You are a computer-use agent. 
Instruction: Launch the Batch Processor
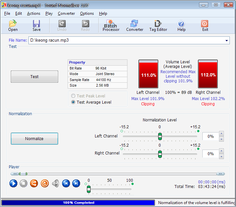click(x=111, y=25)
